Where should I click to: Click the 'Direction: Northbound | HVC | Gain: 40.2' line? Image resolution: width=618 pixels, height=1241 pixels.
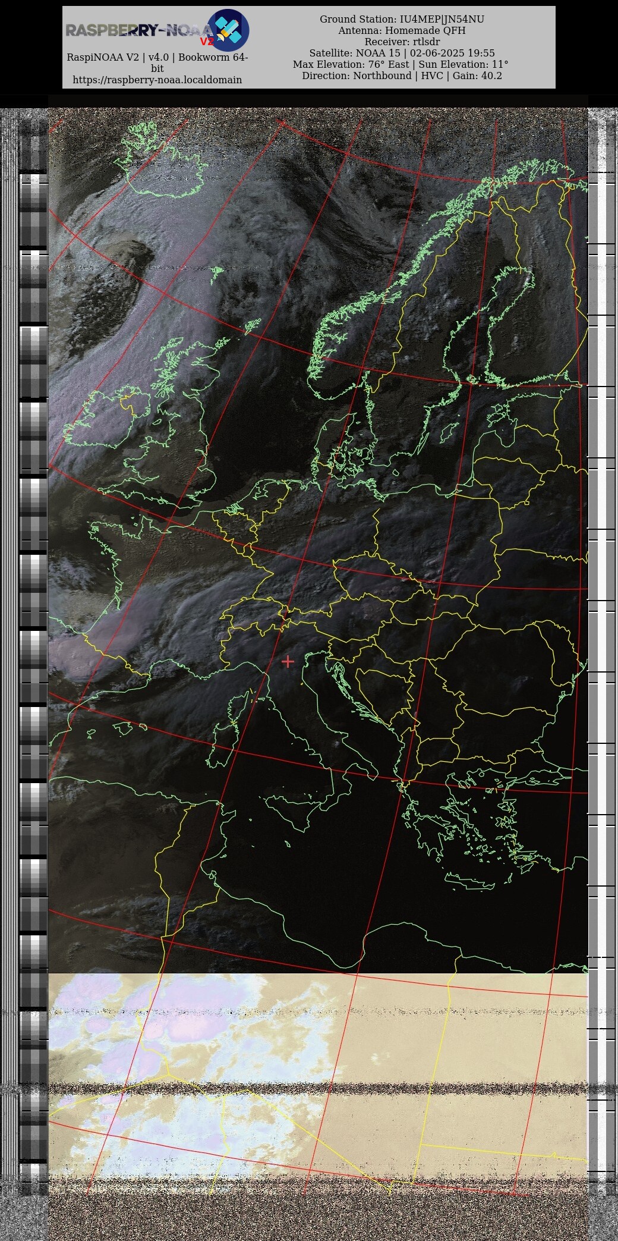click(x=402, y=76)
